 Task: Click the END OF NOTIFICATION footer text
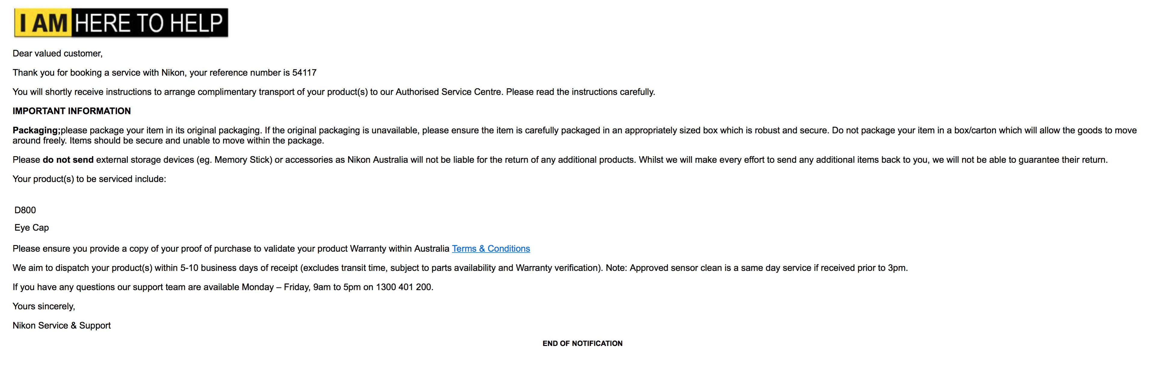pyautogui.click(x=582, y=344)
